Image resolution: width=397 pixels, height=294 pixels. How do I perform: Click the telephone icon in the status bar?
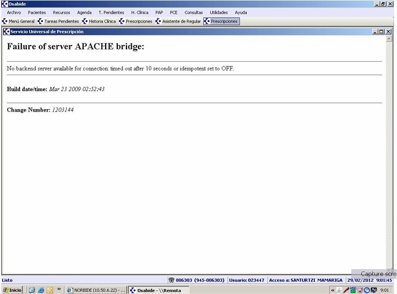coord(171,280)
